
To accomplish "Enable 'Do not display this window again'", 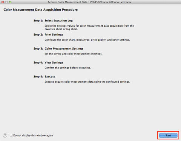I will (11, 135).
